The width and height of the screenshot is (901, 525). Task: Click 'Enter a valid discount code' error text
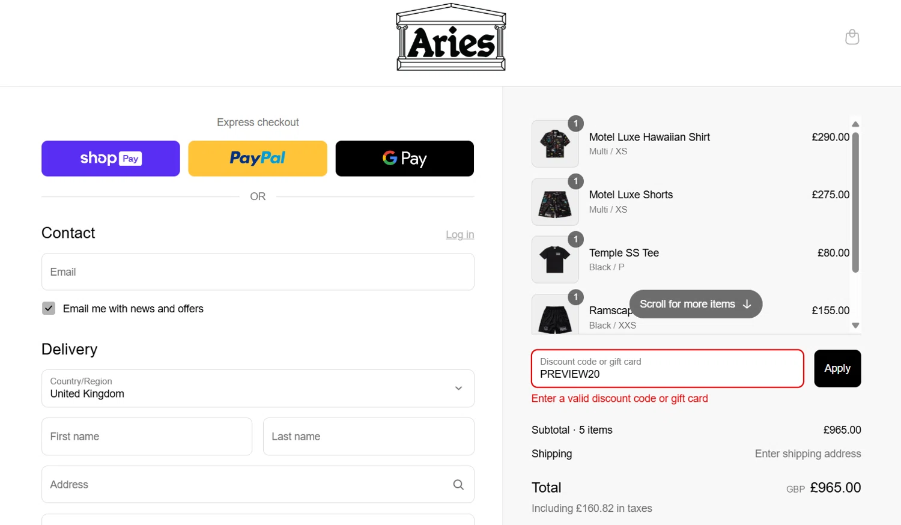click(619, 398)
